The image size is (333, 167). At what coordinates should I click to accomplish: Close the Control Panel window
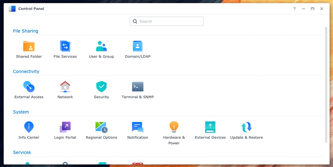point(322,9)
